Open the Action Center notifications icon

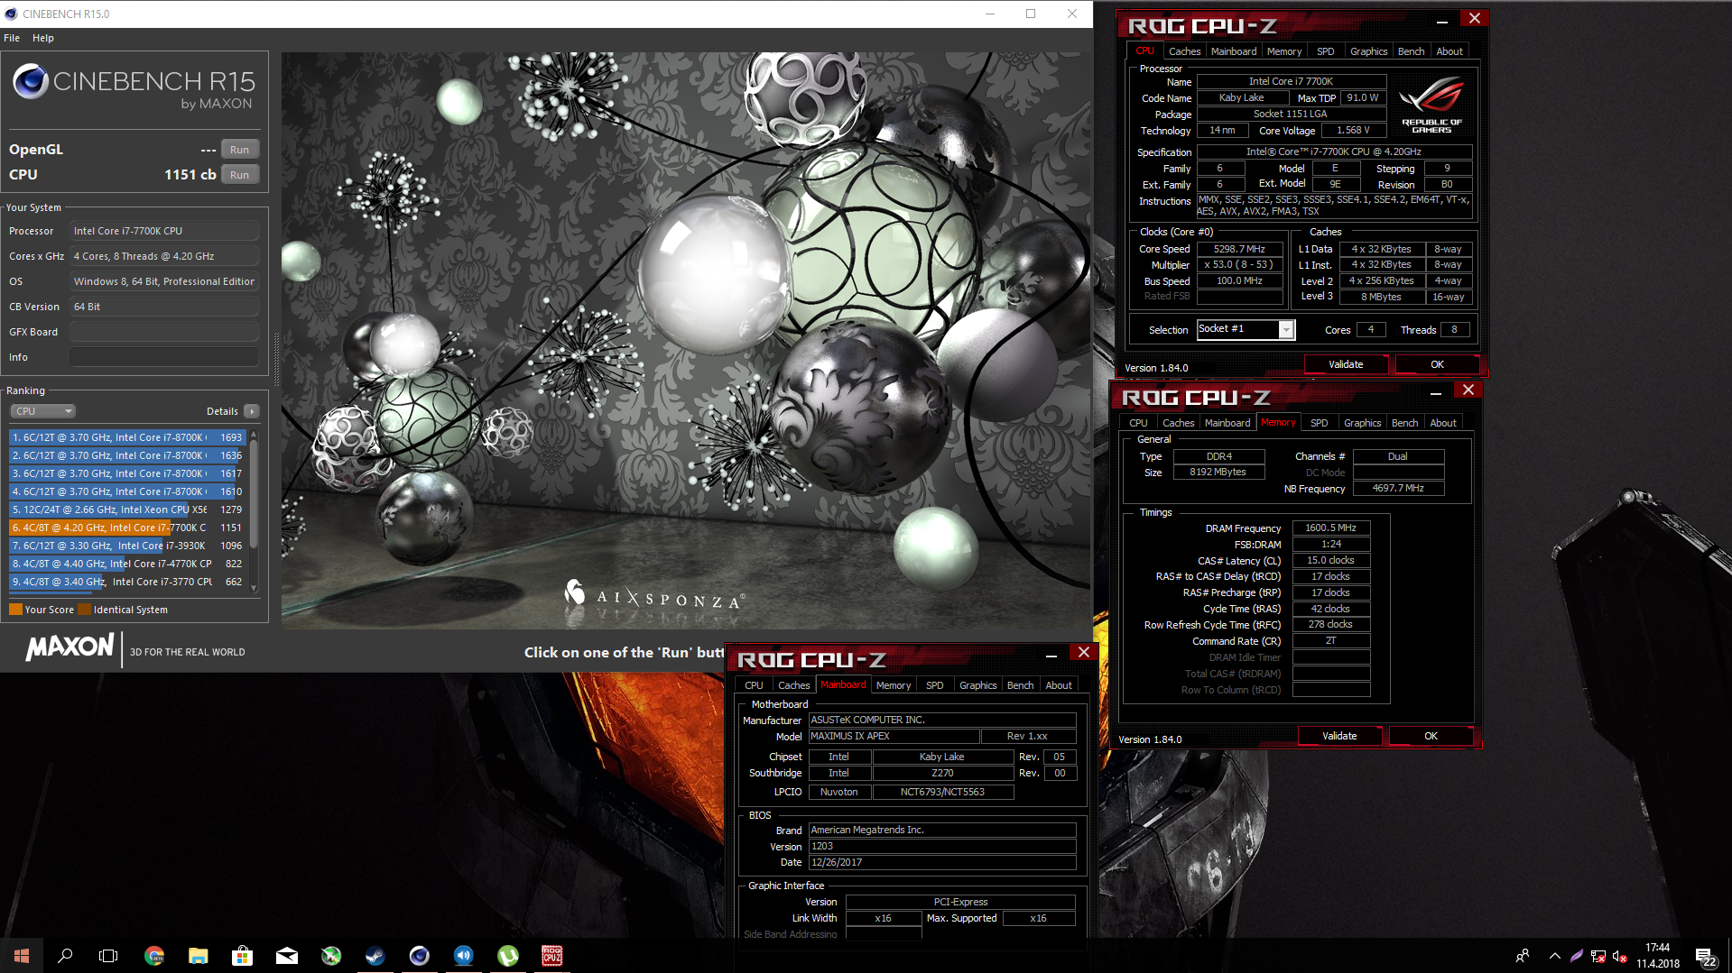coord(1705,956)
